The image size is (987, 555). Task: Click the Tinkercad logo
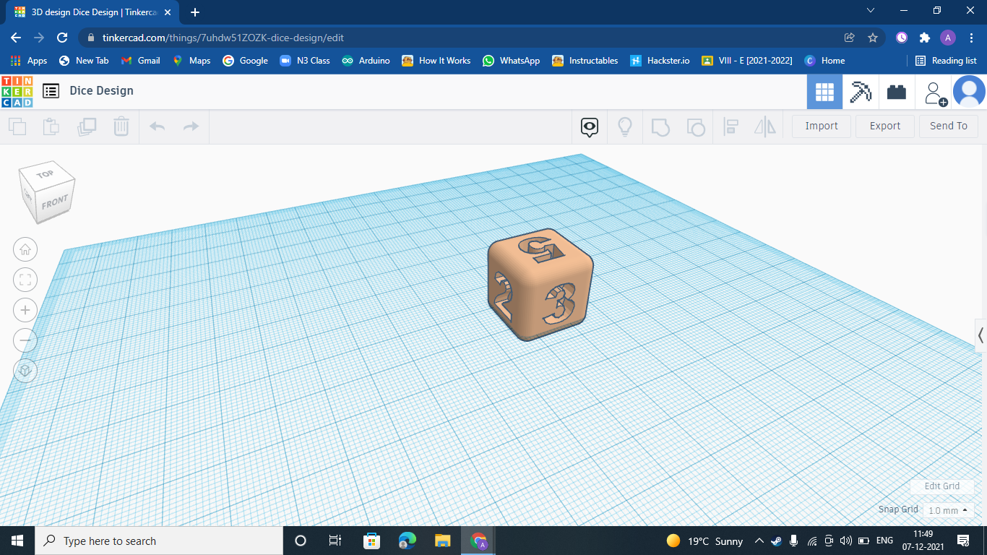[17, 91]
